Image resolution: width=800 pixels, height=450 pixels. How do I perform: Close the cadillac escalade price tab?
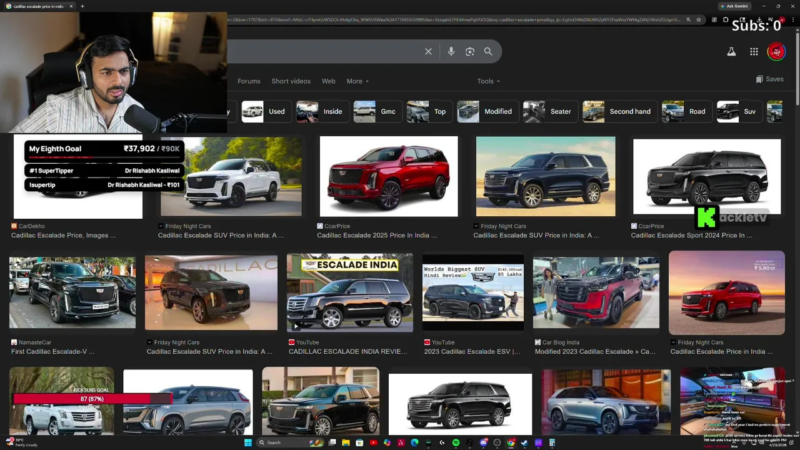(71, 6)
